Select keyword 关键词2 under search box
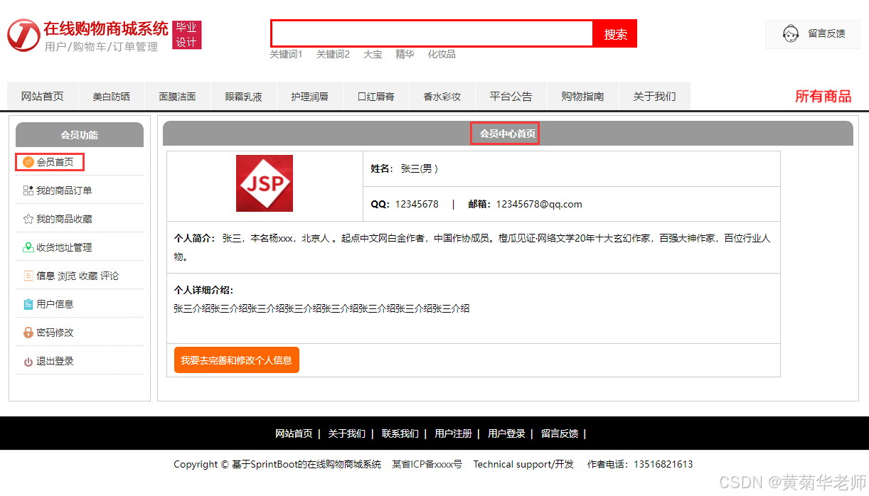 (333, 54)
